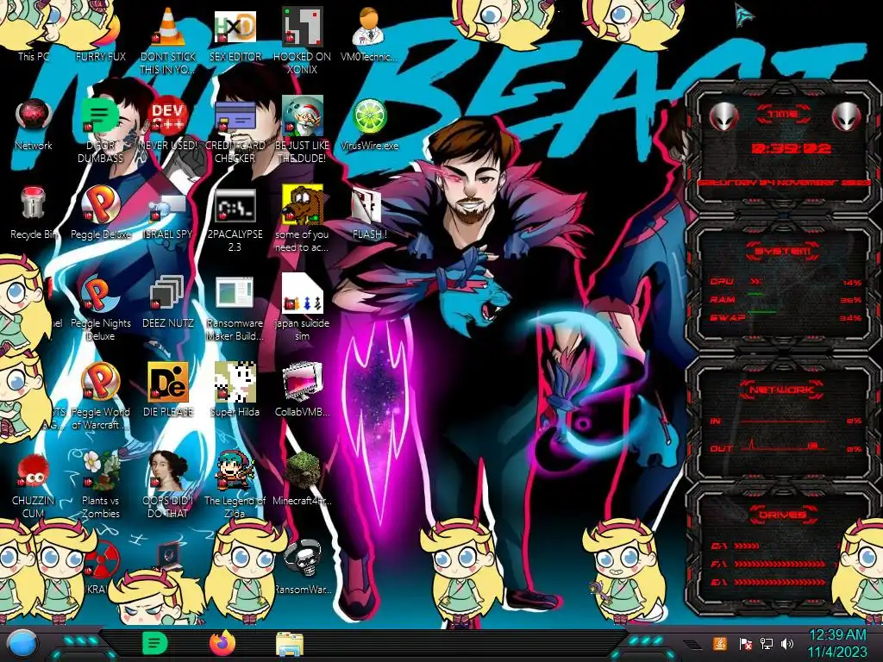The height and width of the screenshot is (662, 883).
Task: Open the Start orb on the taskbar
Action: pyautogui.click(x=22, y=644)
